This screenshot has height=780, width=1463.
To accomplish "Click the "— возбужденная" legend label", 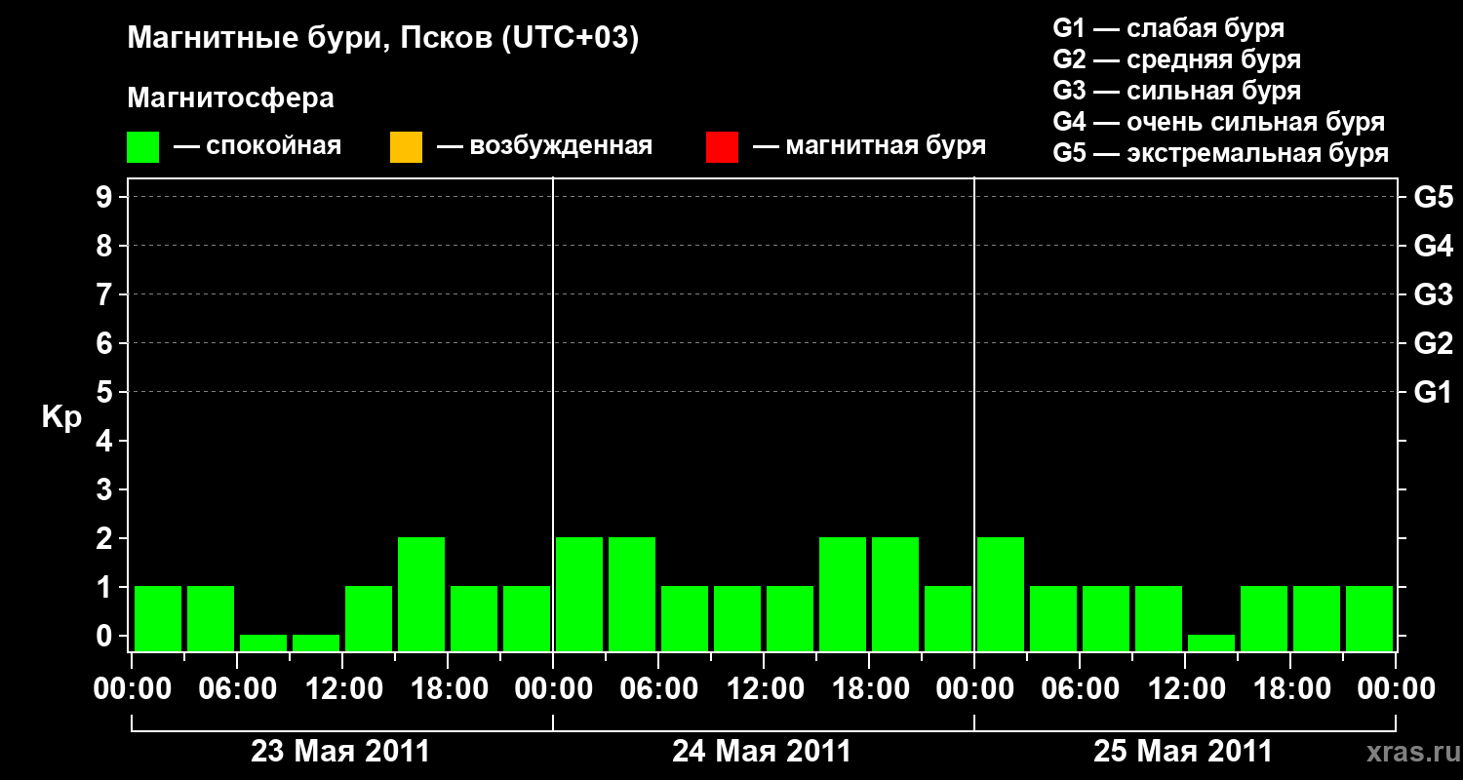I will (x=544, y=147).
